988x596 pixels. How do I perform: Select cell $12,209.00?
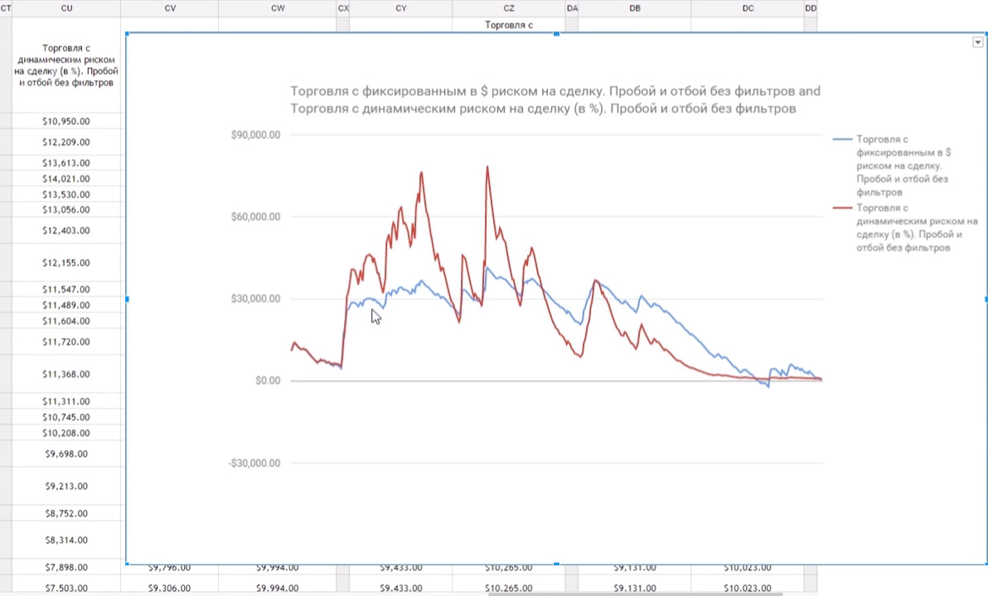coord(66,142)
